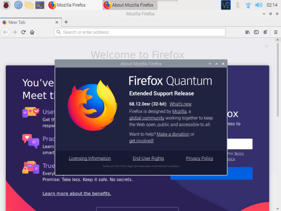Focus the search or address bar
Image resolution: width=281 pixels, height=211 pixels.
coord(140,32)
